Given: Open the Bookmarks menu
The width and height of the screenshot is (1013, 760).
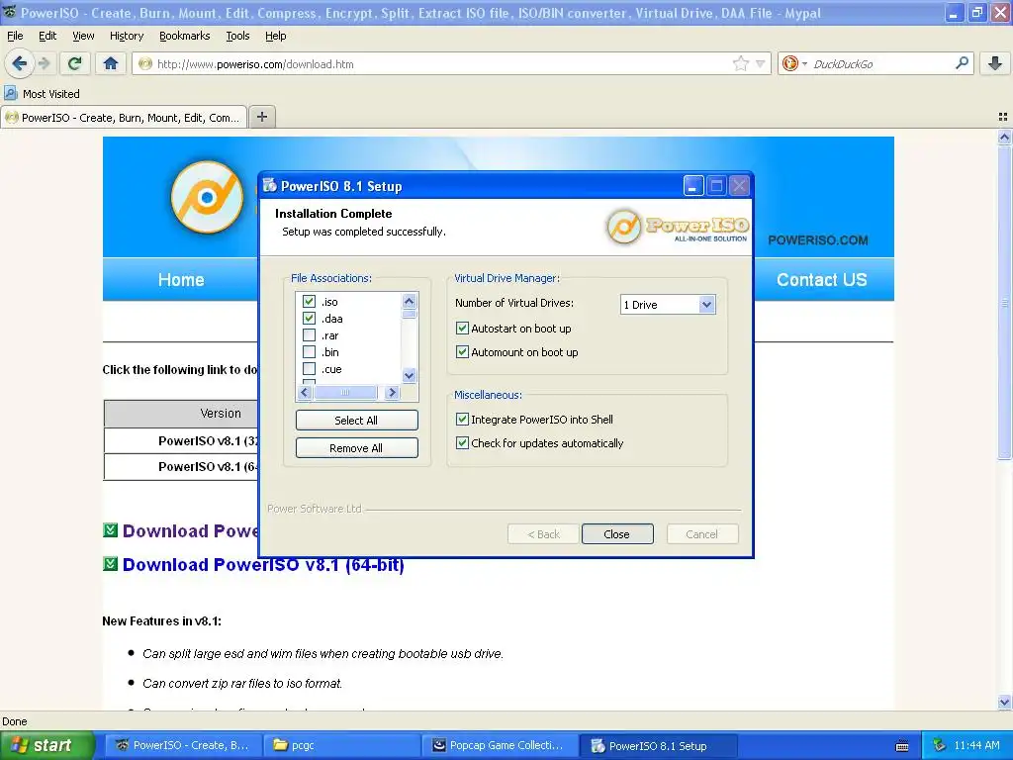Looking at the screenshot, I should tap(184, 36).
